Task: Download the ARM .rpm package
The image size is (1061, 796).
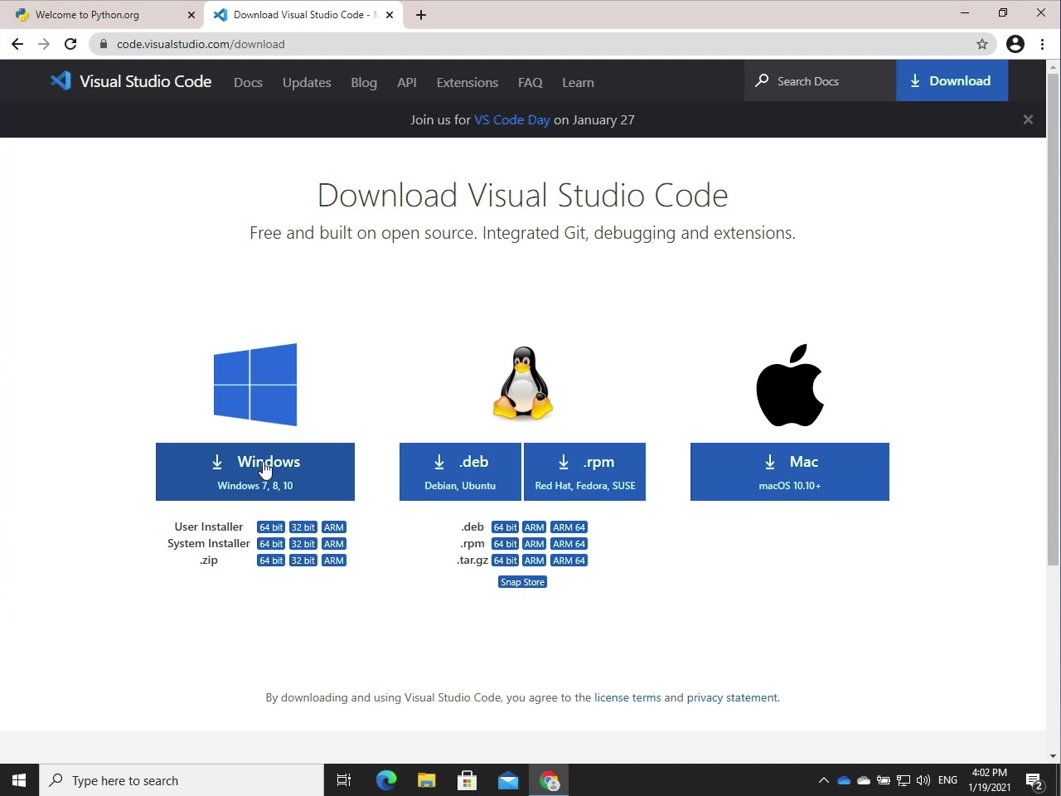Action: [x=535, y=544]
